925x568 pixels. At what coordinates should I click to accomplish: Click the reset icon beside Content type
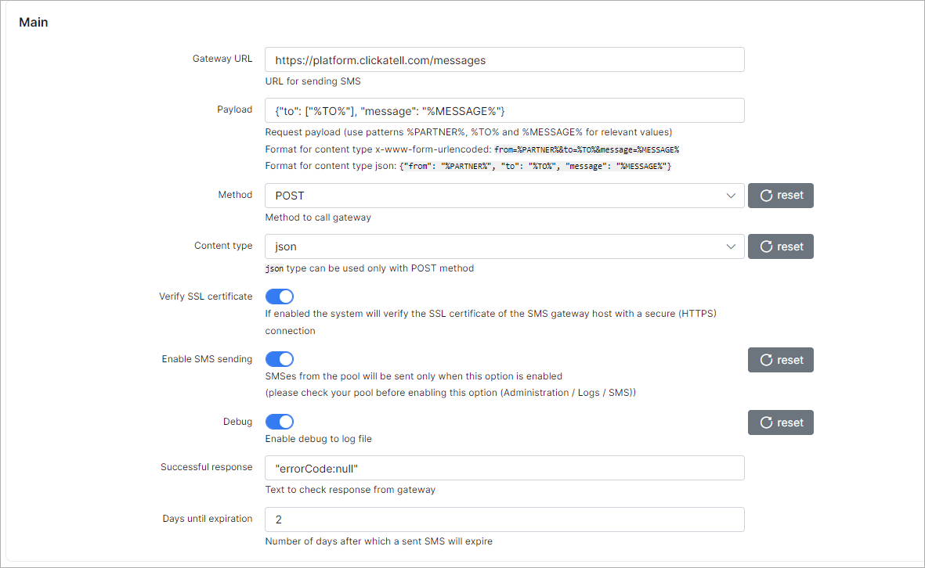point(766,246)
